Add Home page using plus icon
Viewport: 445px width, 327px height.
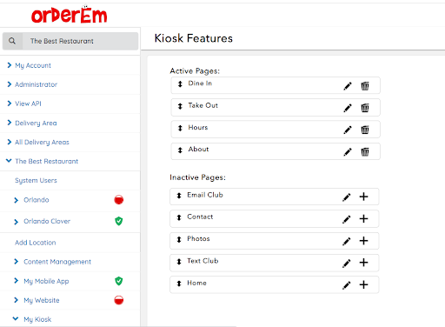point(363,284)
